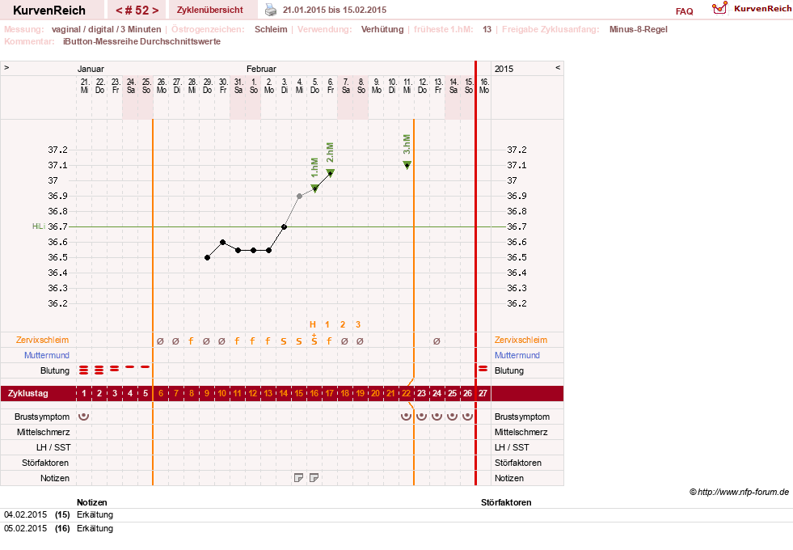
Task: Collapse chart with the < arrow beside 2015
Action: tap(558, 67)
